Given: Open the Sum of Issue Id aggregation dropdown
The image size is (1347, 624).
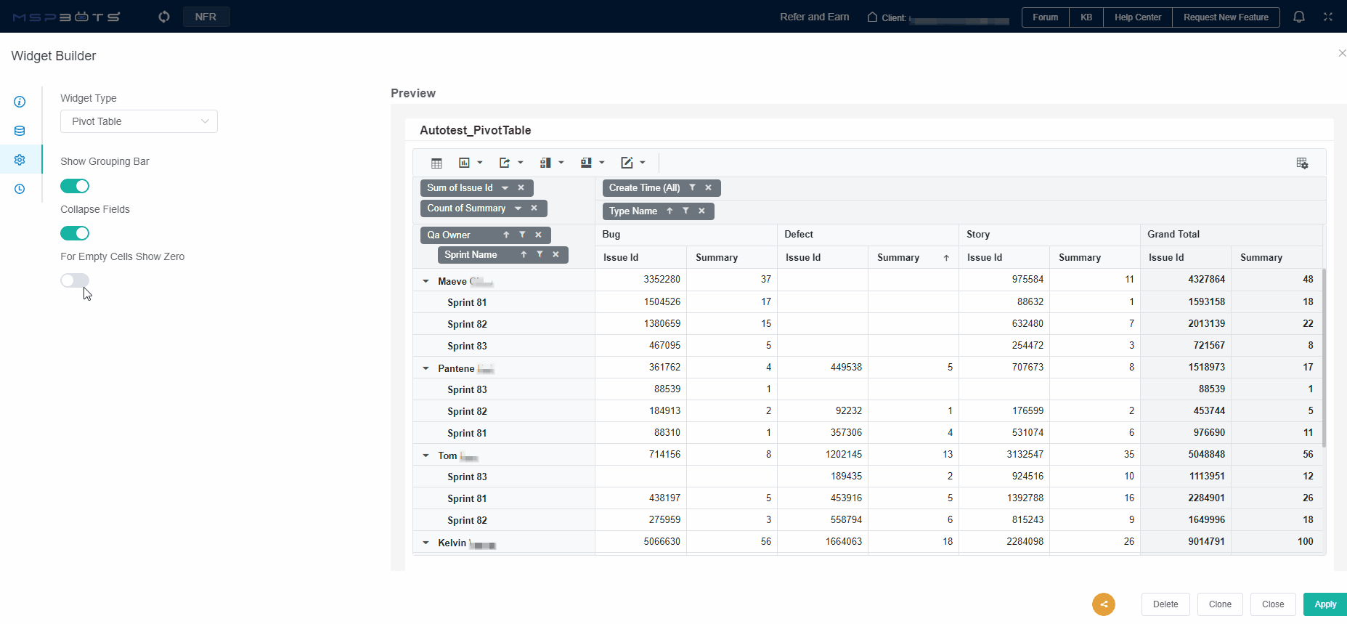Looking at the screenshot, I should click(505, 187).
